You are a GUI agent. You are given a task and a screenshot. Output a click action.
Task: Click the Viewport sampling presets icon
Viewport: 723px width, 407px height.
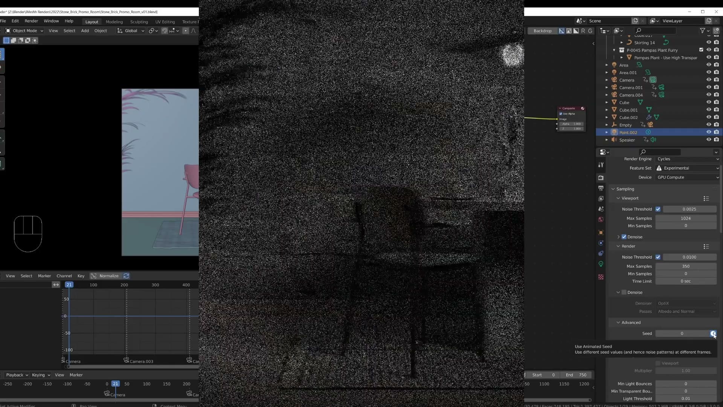coord(706,198)
